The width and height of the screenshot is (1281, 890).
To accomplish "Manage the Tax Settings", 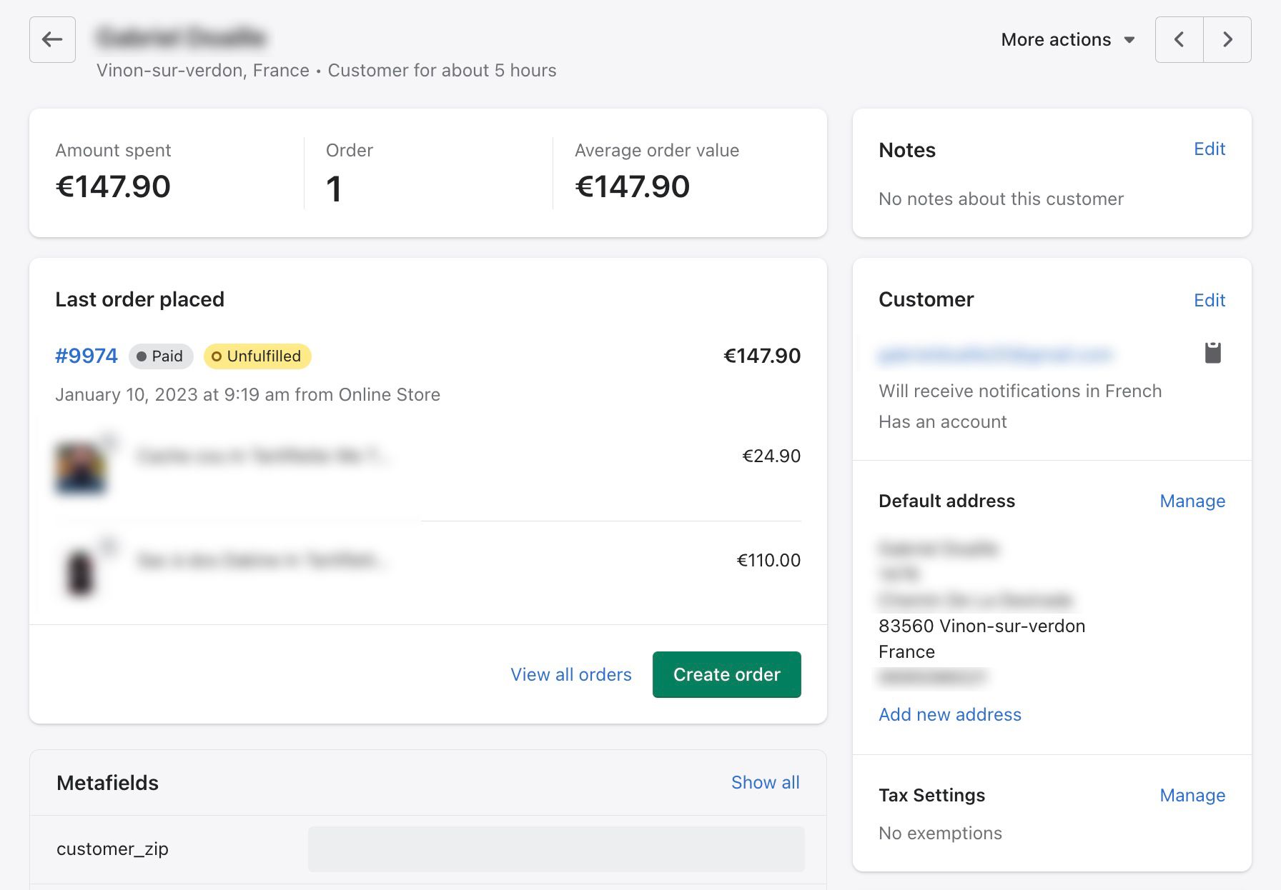I will (1192, 795).
